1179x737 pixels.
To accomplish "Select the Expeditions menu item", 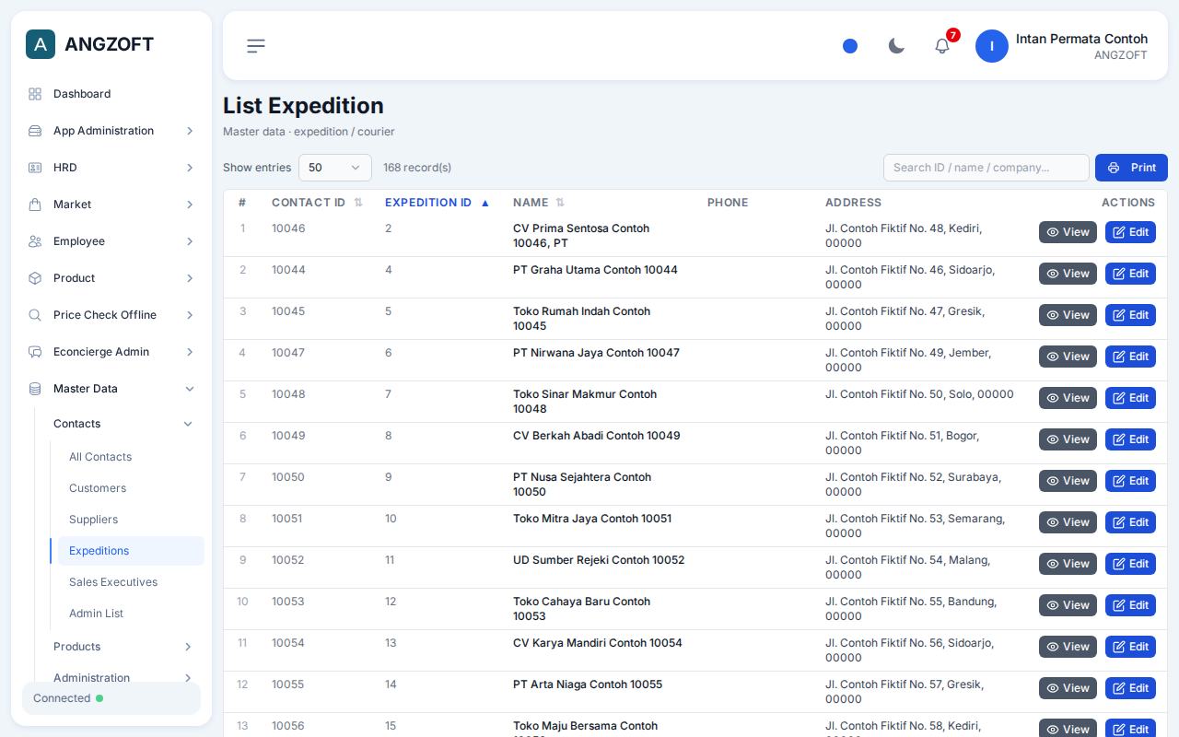I will tap(131, 551).
